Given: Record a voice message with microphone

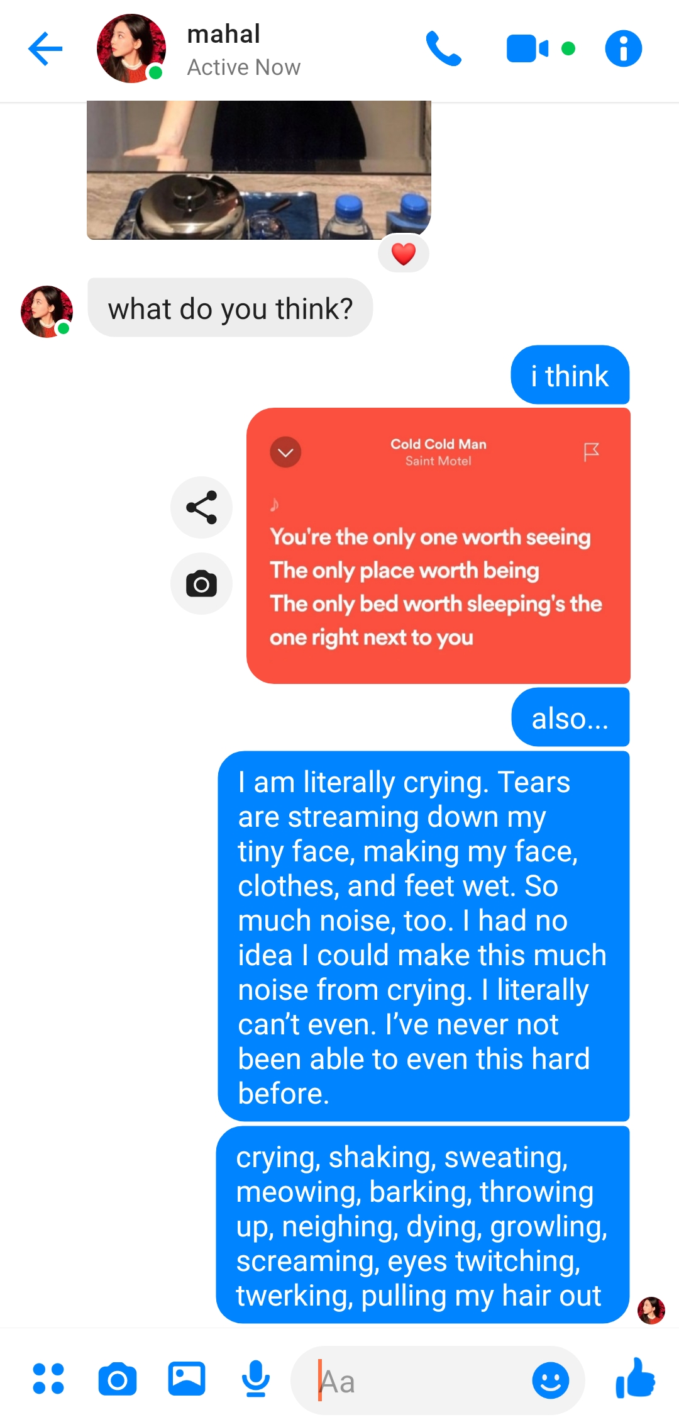Looking at the screenshot, I should coord(256,1379).
